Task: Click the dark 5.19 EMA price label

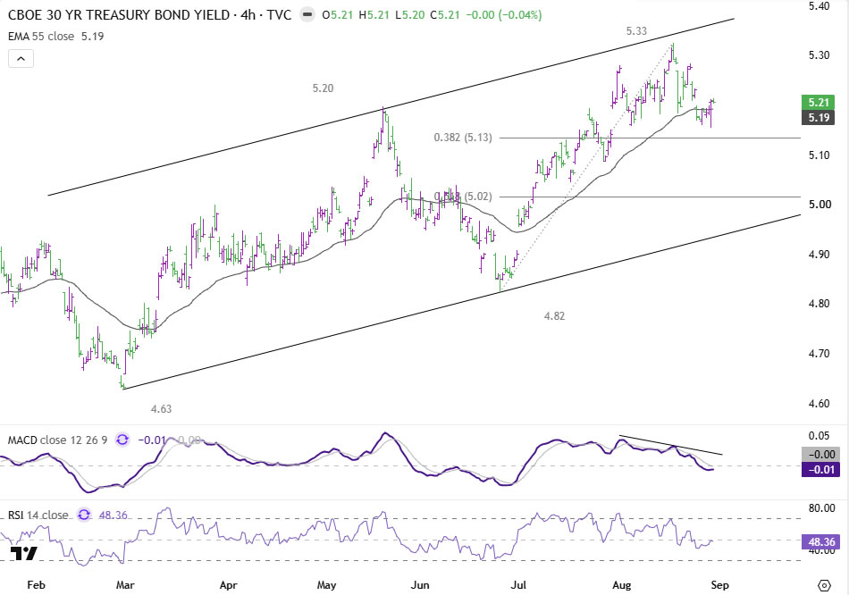Action: (819, 118)
